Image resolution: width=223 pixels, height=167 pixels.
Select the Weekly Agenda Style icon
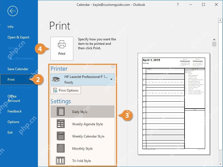(x=61, y=124)
